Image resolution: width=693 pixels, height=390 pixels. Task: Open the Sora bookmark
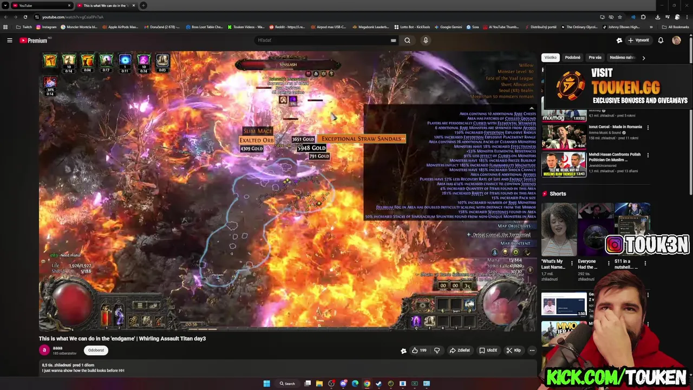point(473,27)
